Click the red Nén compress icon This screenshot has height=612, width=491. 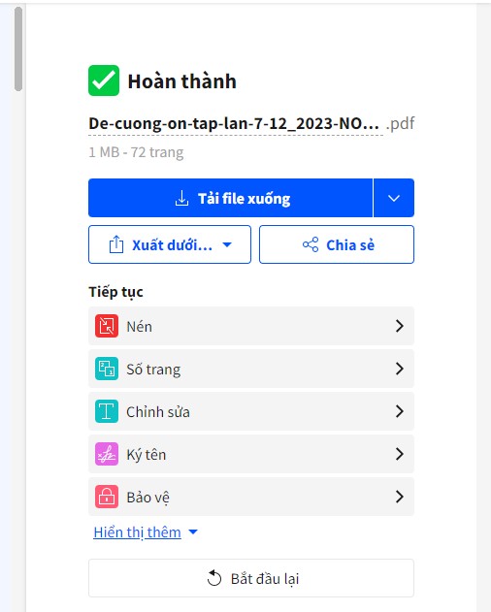click(107, 326)
